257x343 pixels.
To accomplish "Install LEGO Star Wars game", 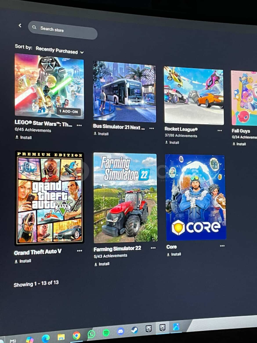I will [x=23, y=138].
